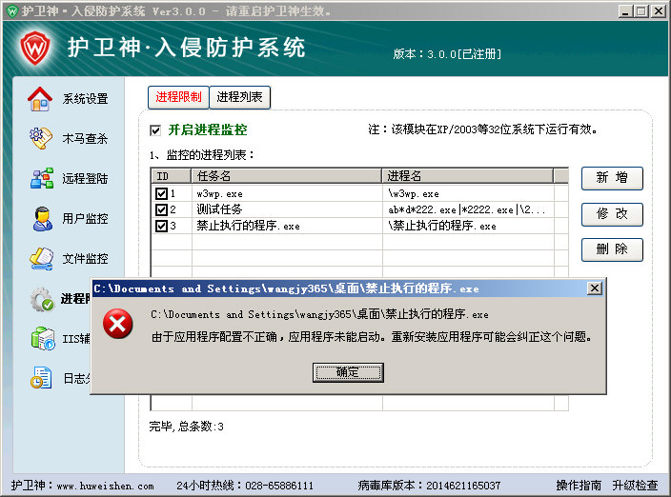Click the 完毕,总条数:3 status text

coord(186,426)
